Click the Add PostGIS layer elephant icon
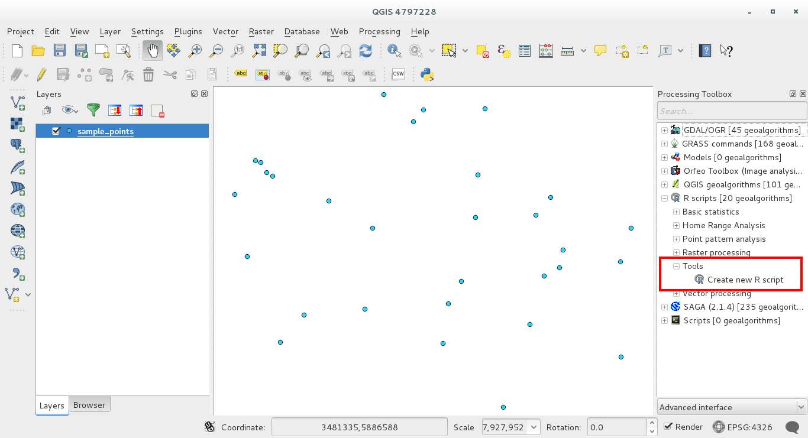The image size is (808, 438). click(x=18, y=145)
